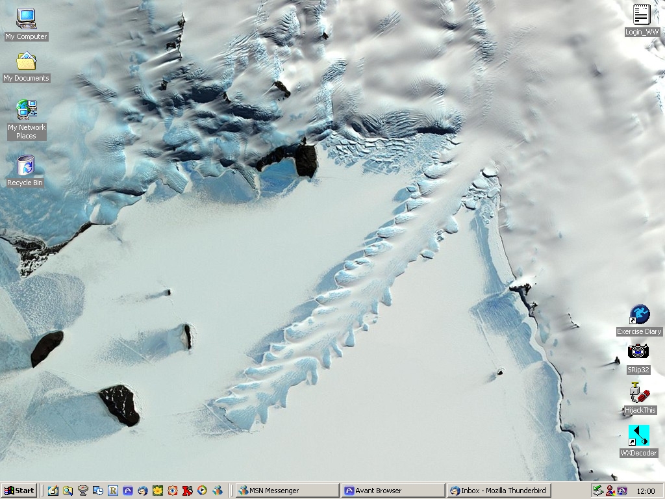Click the folder search quick launch icon
The height and width of the screenshot is (499, 665).
pos(68,491)
